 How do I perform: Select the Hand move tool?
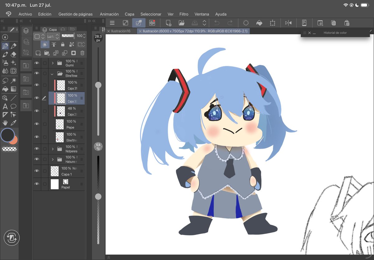coord(5,123)
